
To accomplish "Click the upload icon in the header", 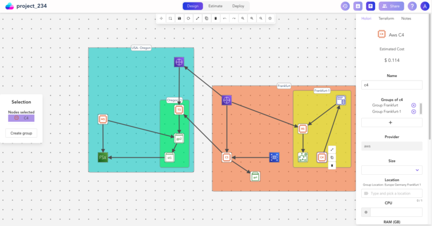I will tap(370, 6).
